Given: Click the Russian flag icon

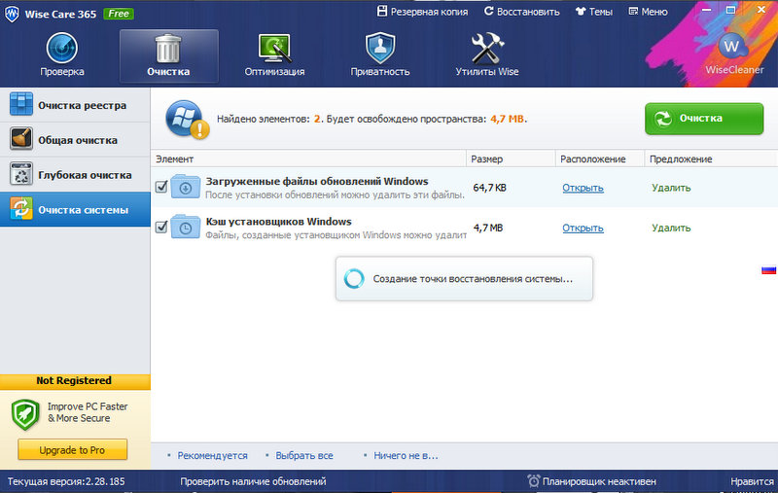Looking at the screenshot, I should click(768, 269).
